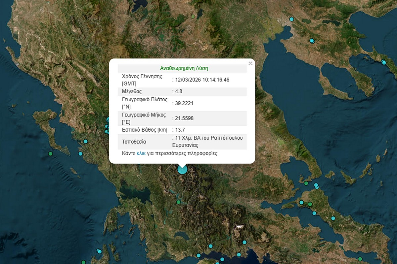397x264 pixels.
Task: Click the latitude value 39.2221
Action: point(184,103)
